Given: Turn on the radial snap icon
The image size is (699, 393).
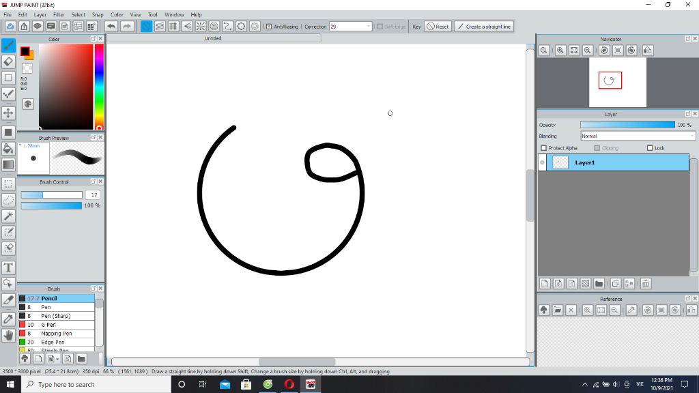Looking at the screenshot, I should (x=201, y=27).
